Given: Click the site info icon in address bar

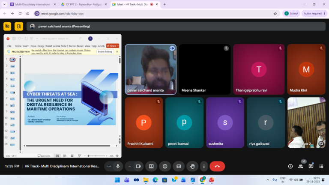Looking at the screenshot, I should [x=37, y=13].
